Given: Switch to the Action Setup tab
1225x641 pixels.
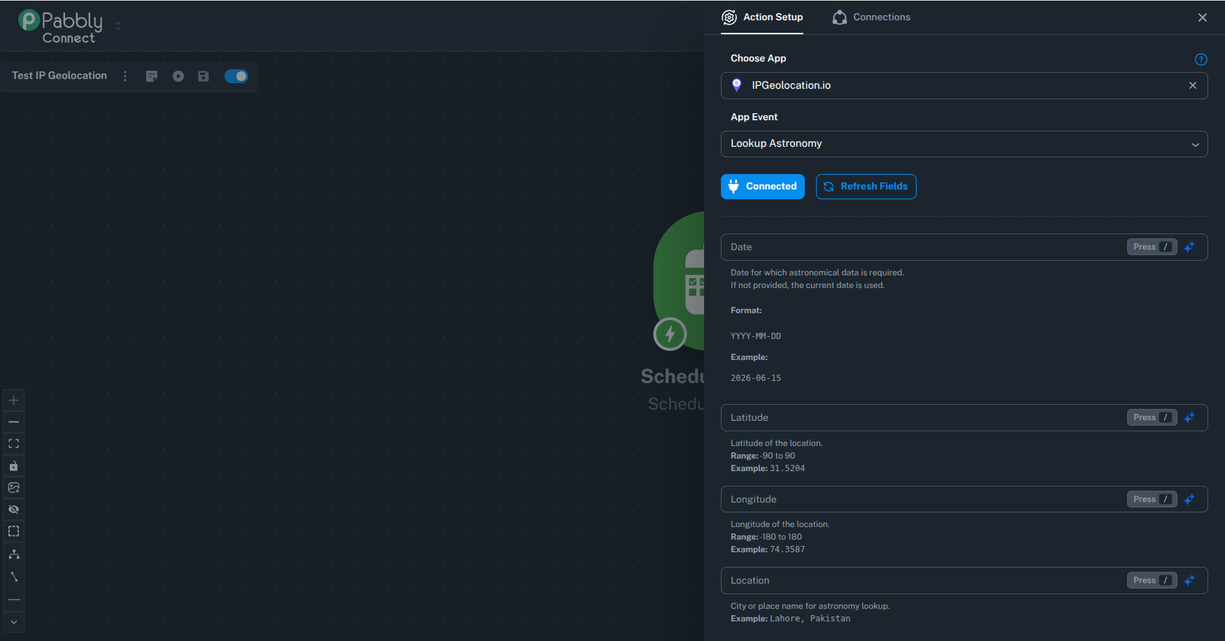Looking at the screenshot, I should click(x=762, y=17).
